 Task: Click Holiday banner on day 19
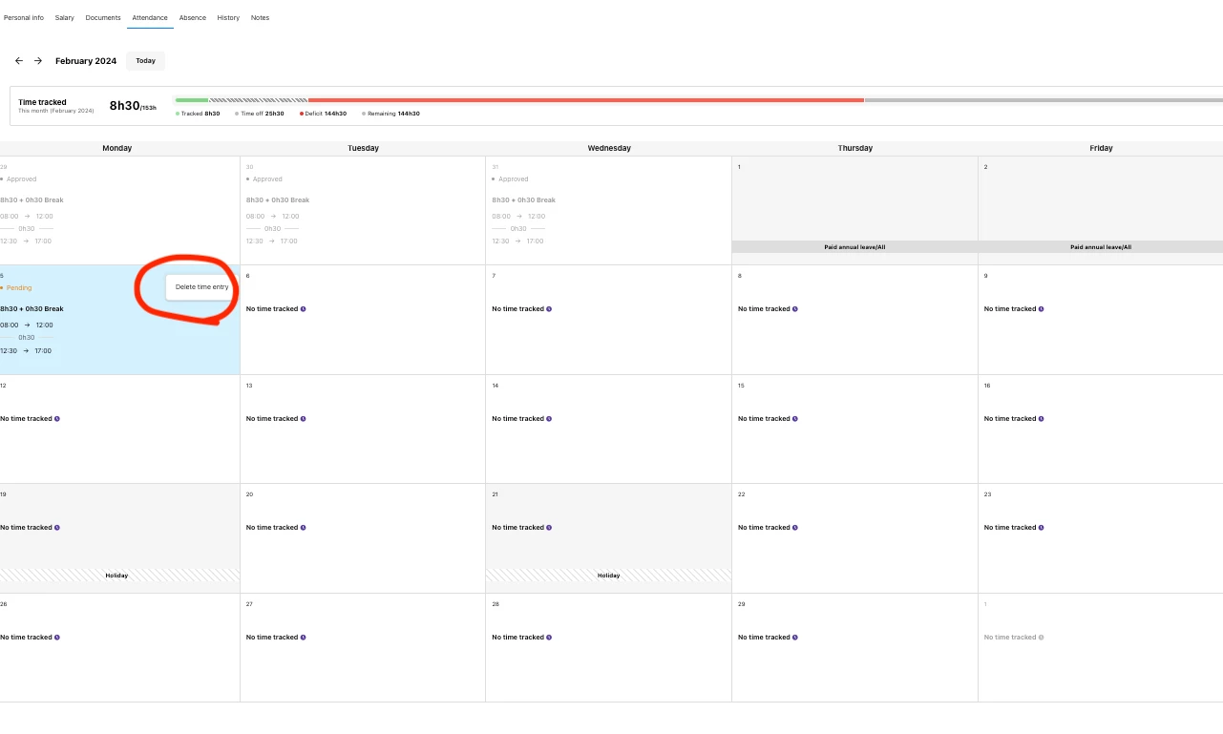[119, 576]
